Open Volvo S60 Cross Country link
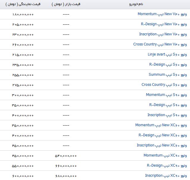 pos(164,85)
